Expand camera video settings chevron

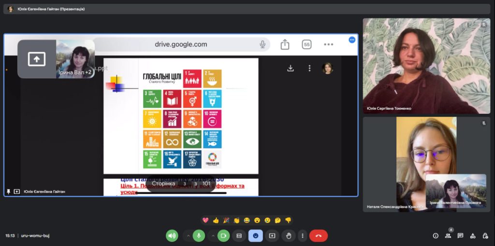[213, 235]
